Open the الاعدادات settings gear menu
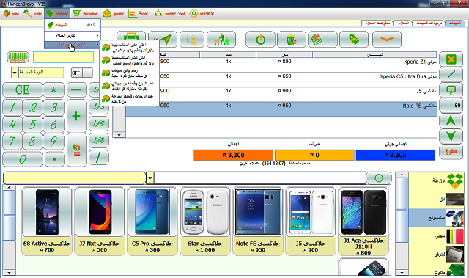469x278 pixels. pos(202,13)
